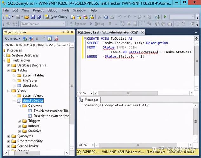Expand the Triggers folder under dbo.ToDoList
The height and width of the screenshot is (158, 201).
(x=19, y=121)
